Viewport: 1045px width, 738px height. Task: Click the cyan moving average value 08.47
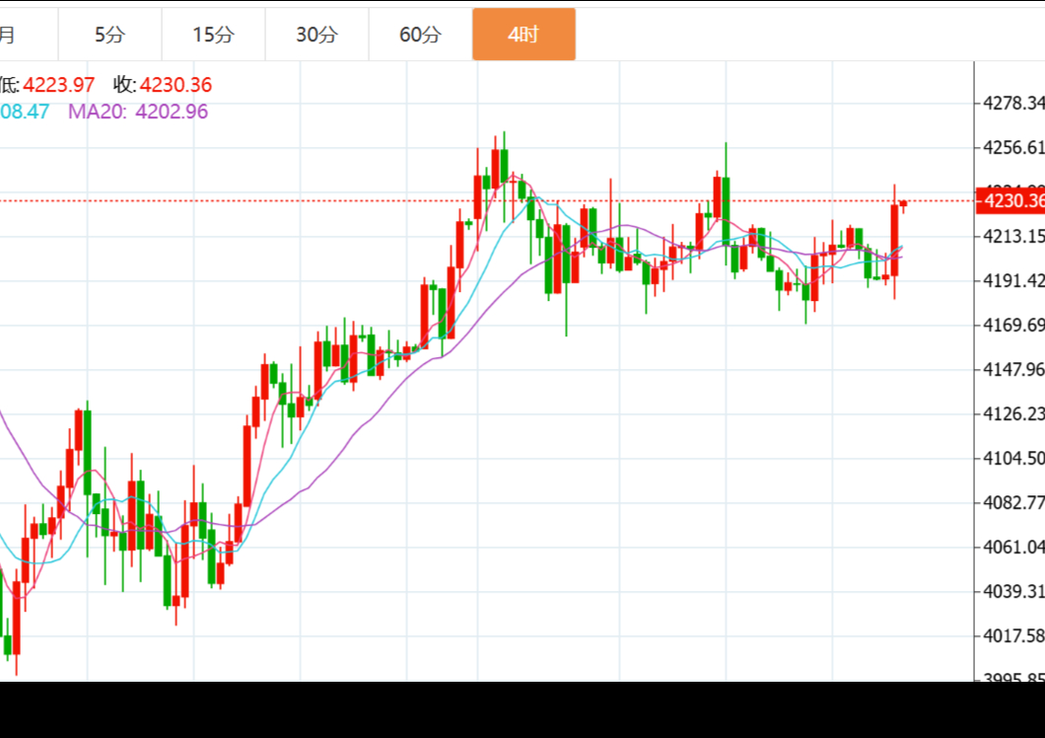point(25,111)
